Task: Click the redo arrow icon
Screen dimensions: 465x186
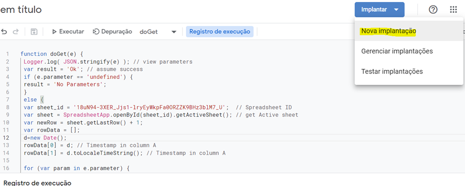Action: click(16, 32)
